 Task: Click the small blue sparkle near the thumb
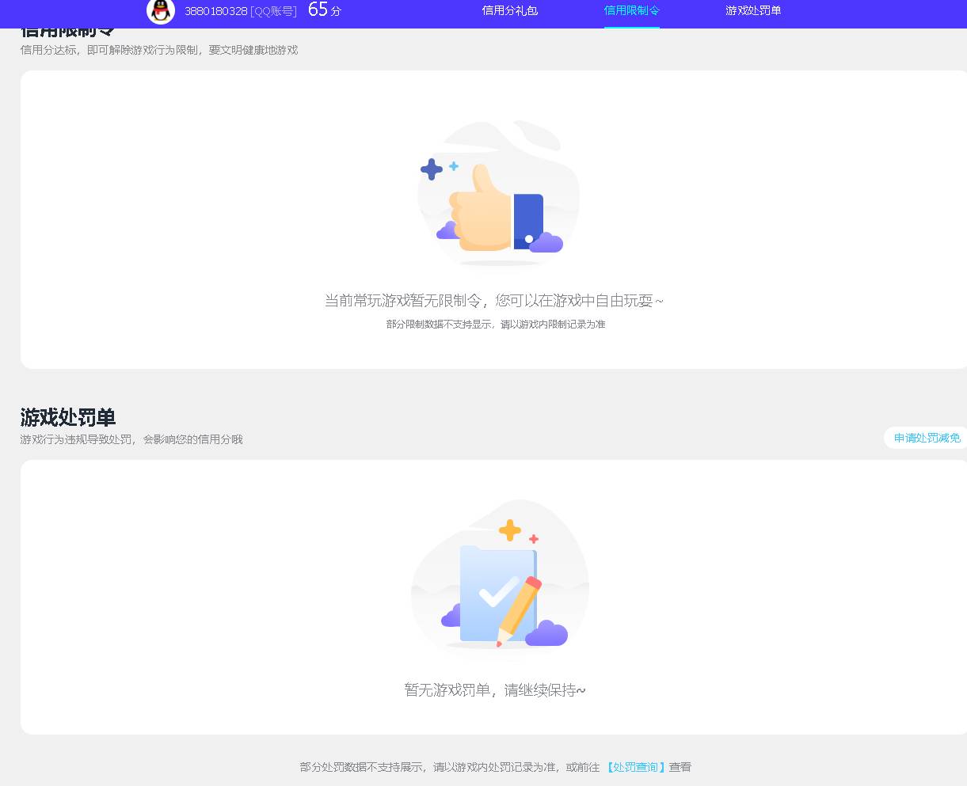[455, 165]
